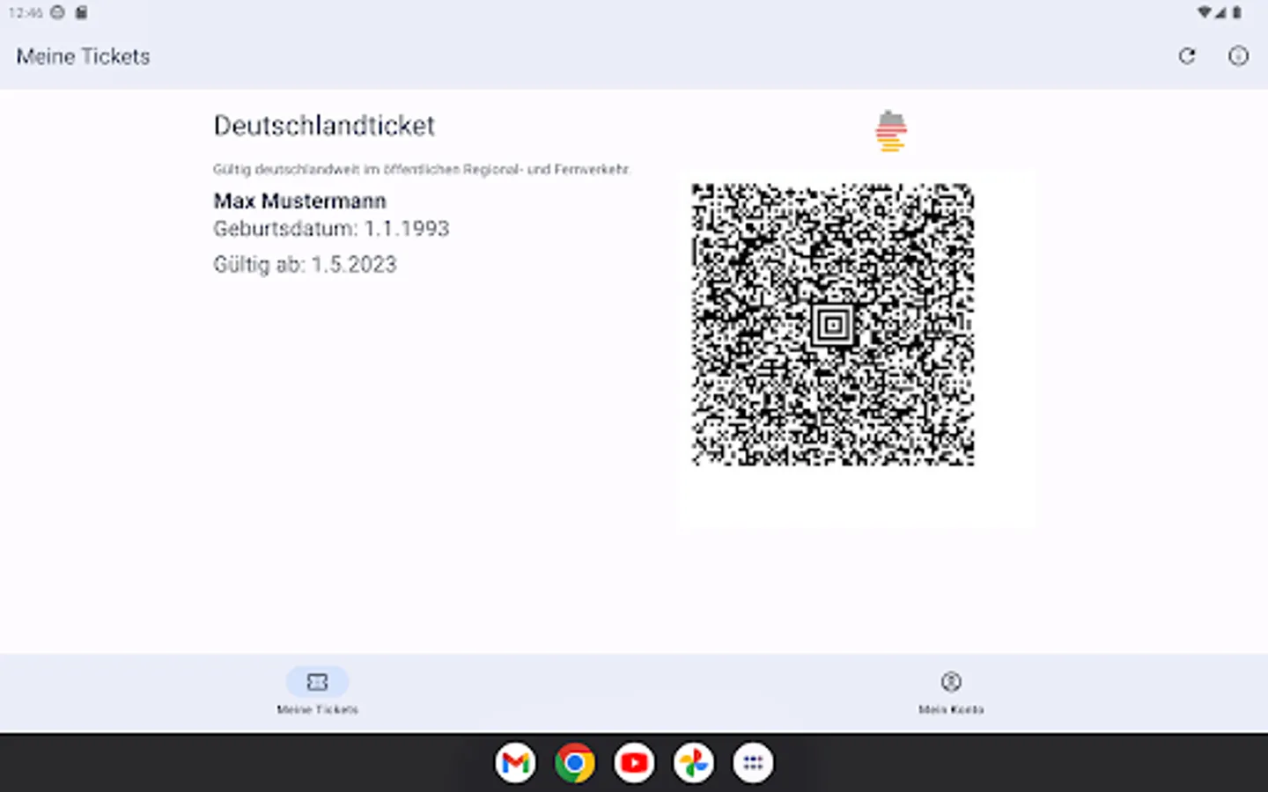Viewport: 1268px width, 792px height.
Task: Open Google Photos from the taskbar
Action: point(694,763)
